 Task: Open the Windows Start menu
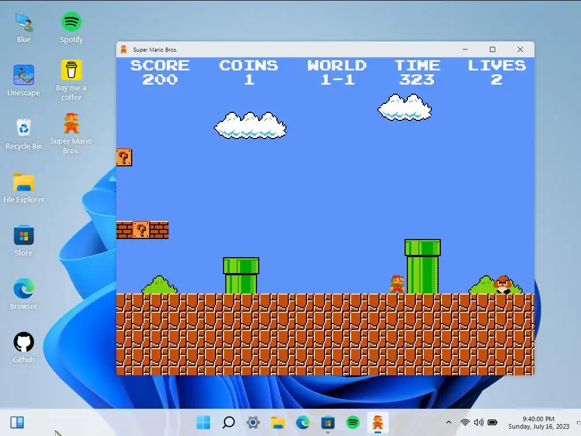coord(203,422)
